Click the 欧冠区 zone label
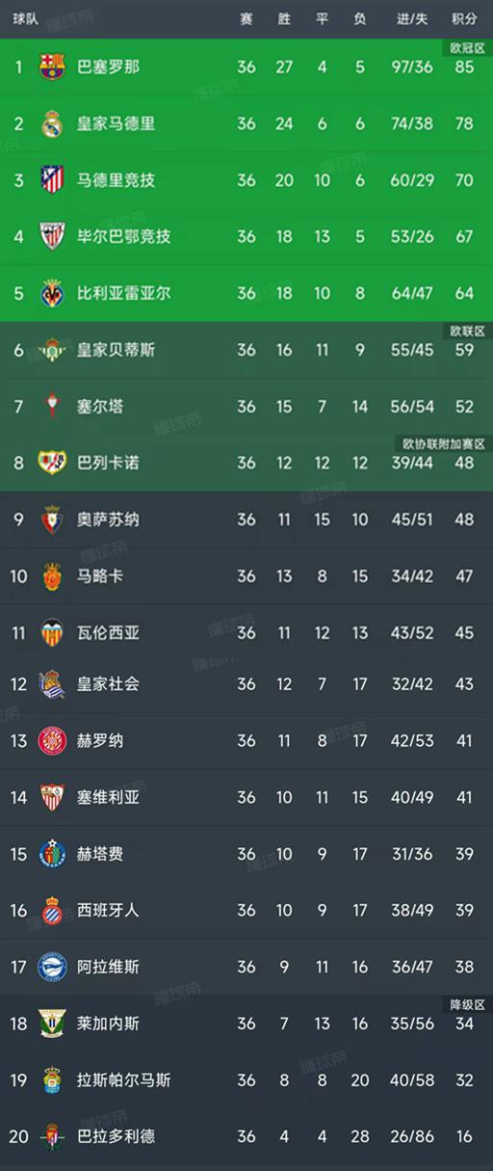This screenshot has width=493, height=1171. [467, 47]
